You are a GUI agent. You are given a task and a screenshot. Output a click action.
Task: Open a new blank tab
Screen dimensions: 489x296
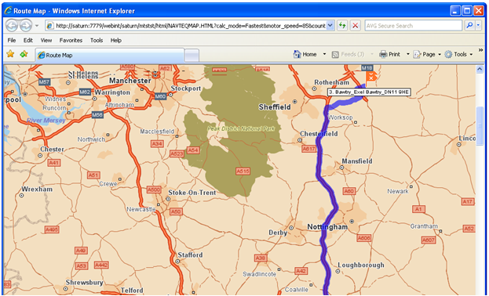click(x=192, y=56)
